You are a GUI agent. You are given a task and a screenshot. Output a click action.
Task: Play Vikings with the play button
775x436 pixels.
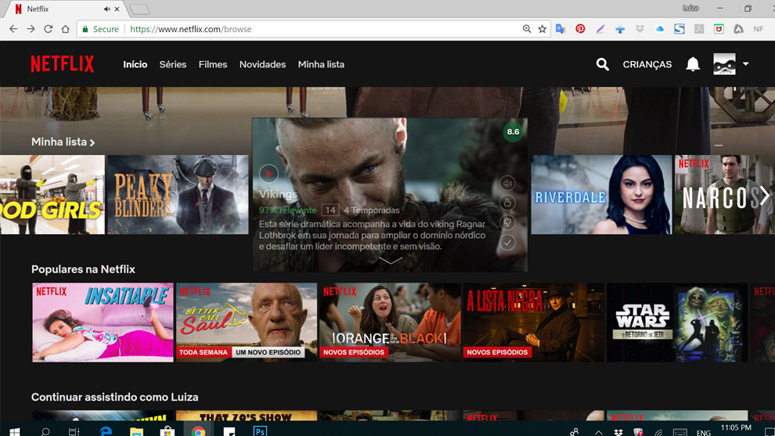(269, 174)
